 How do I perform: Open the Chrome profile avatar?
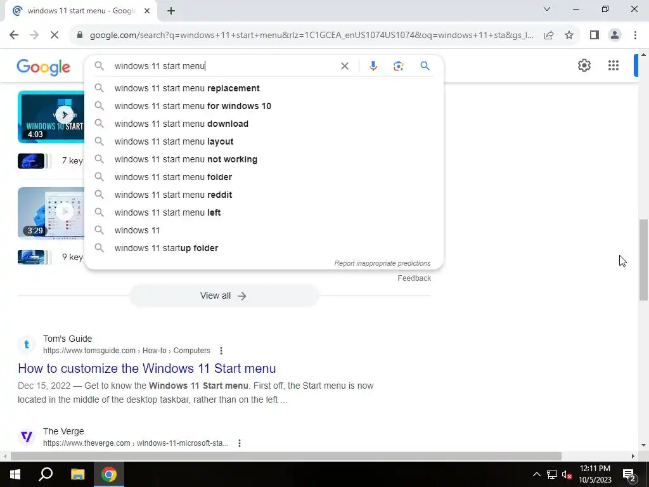click(x=615, y=35)
